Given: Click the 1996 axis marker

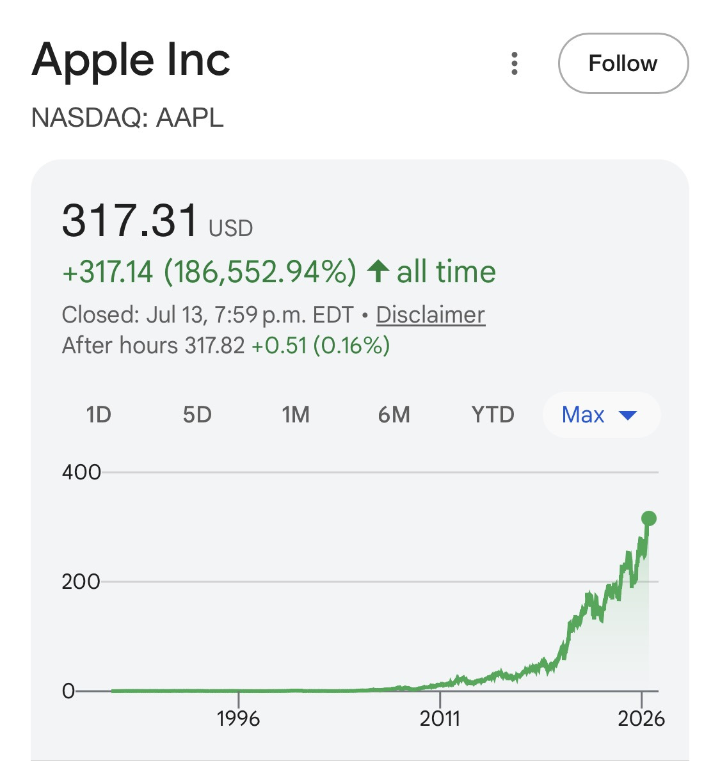Looking at the screenshot, I should [x=238, y=718].
